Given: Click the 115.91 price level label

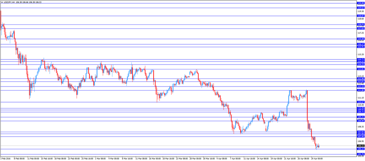Looking at the screenshot, I should tap(361, 47).
